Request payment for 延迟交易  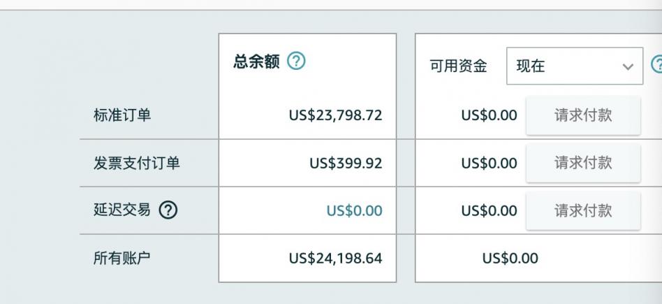(x=583, y=210)
